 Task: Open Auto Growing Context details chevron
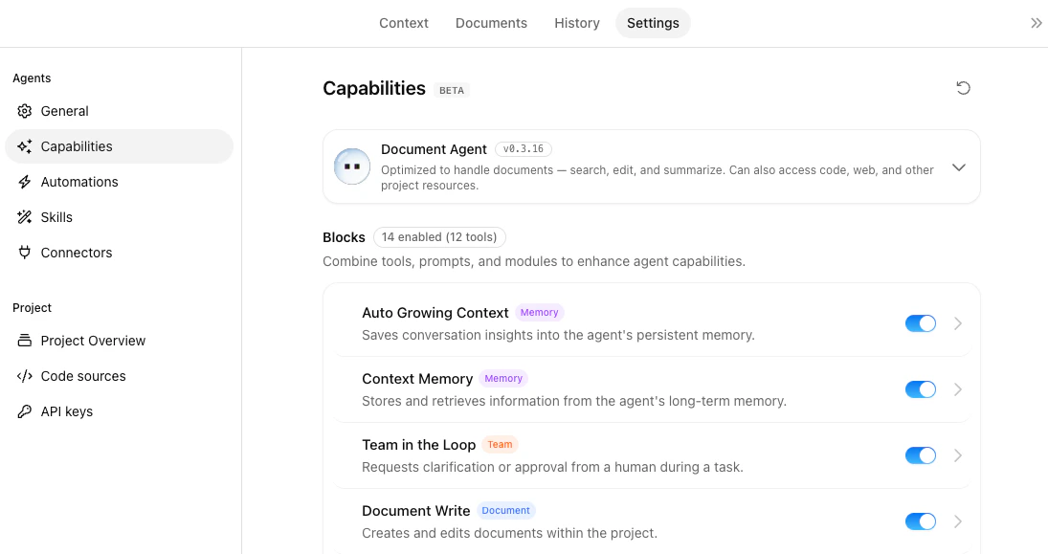958,323
